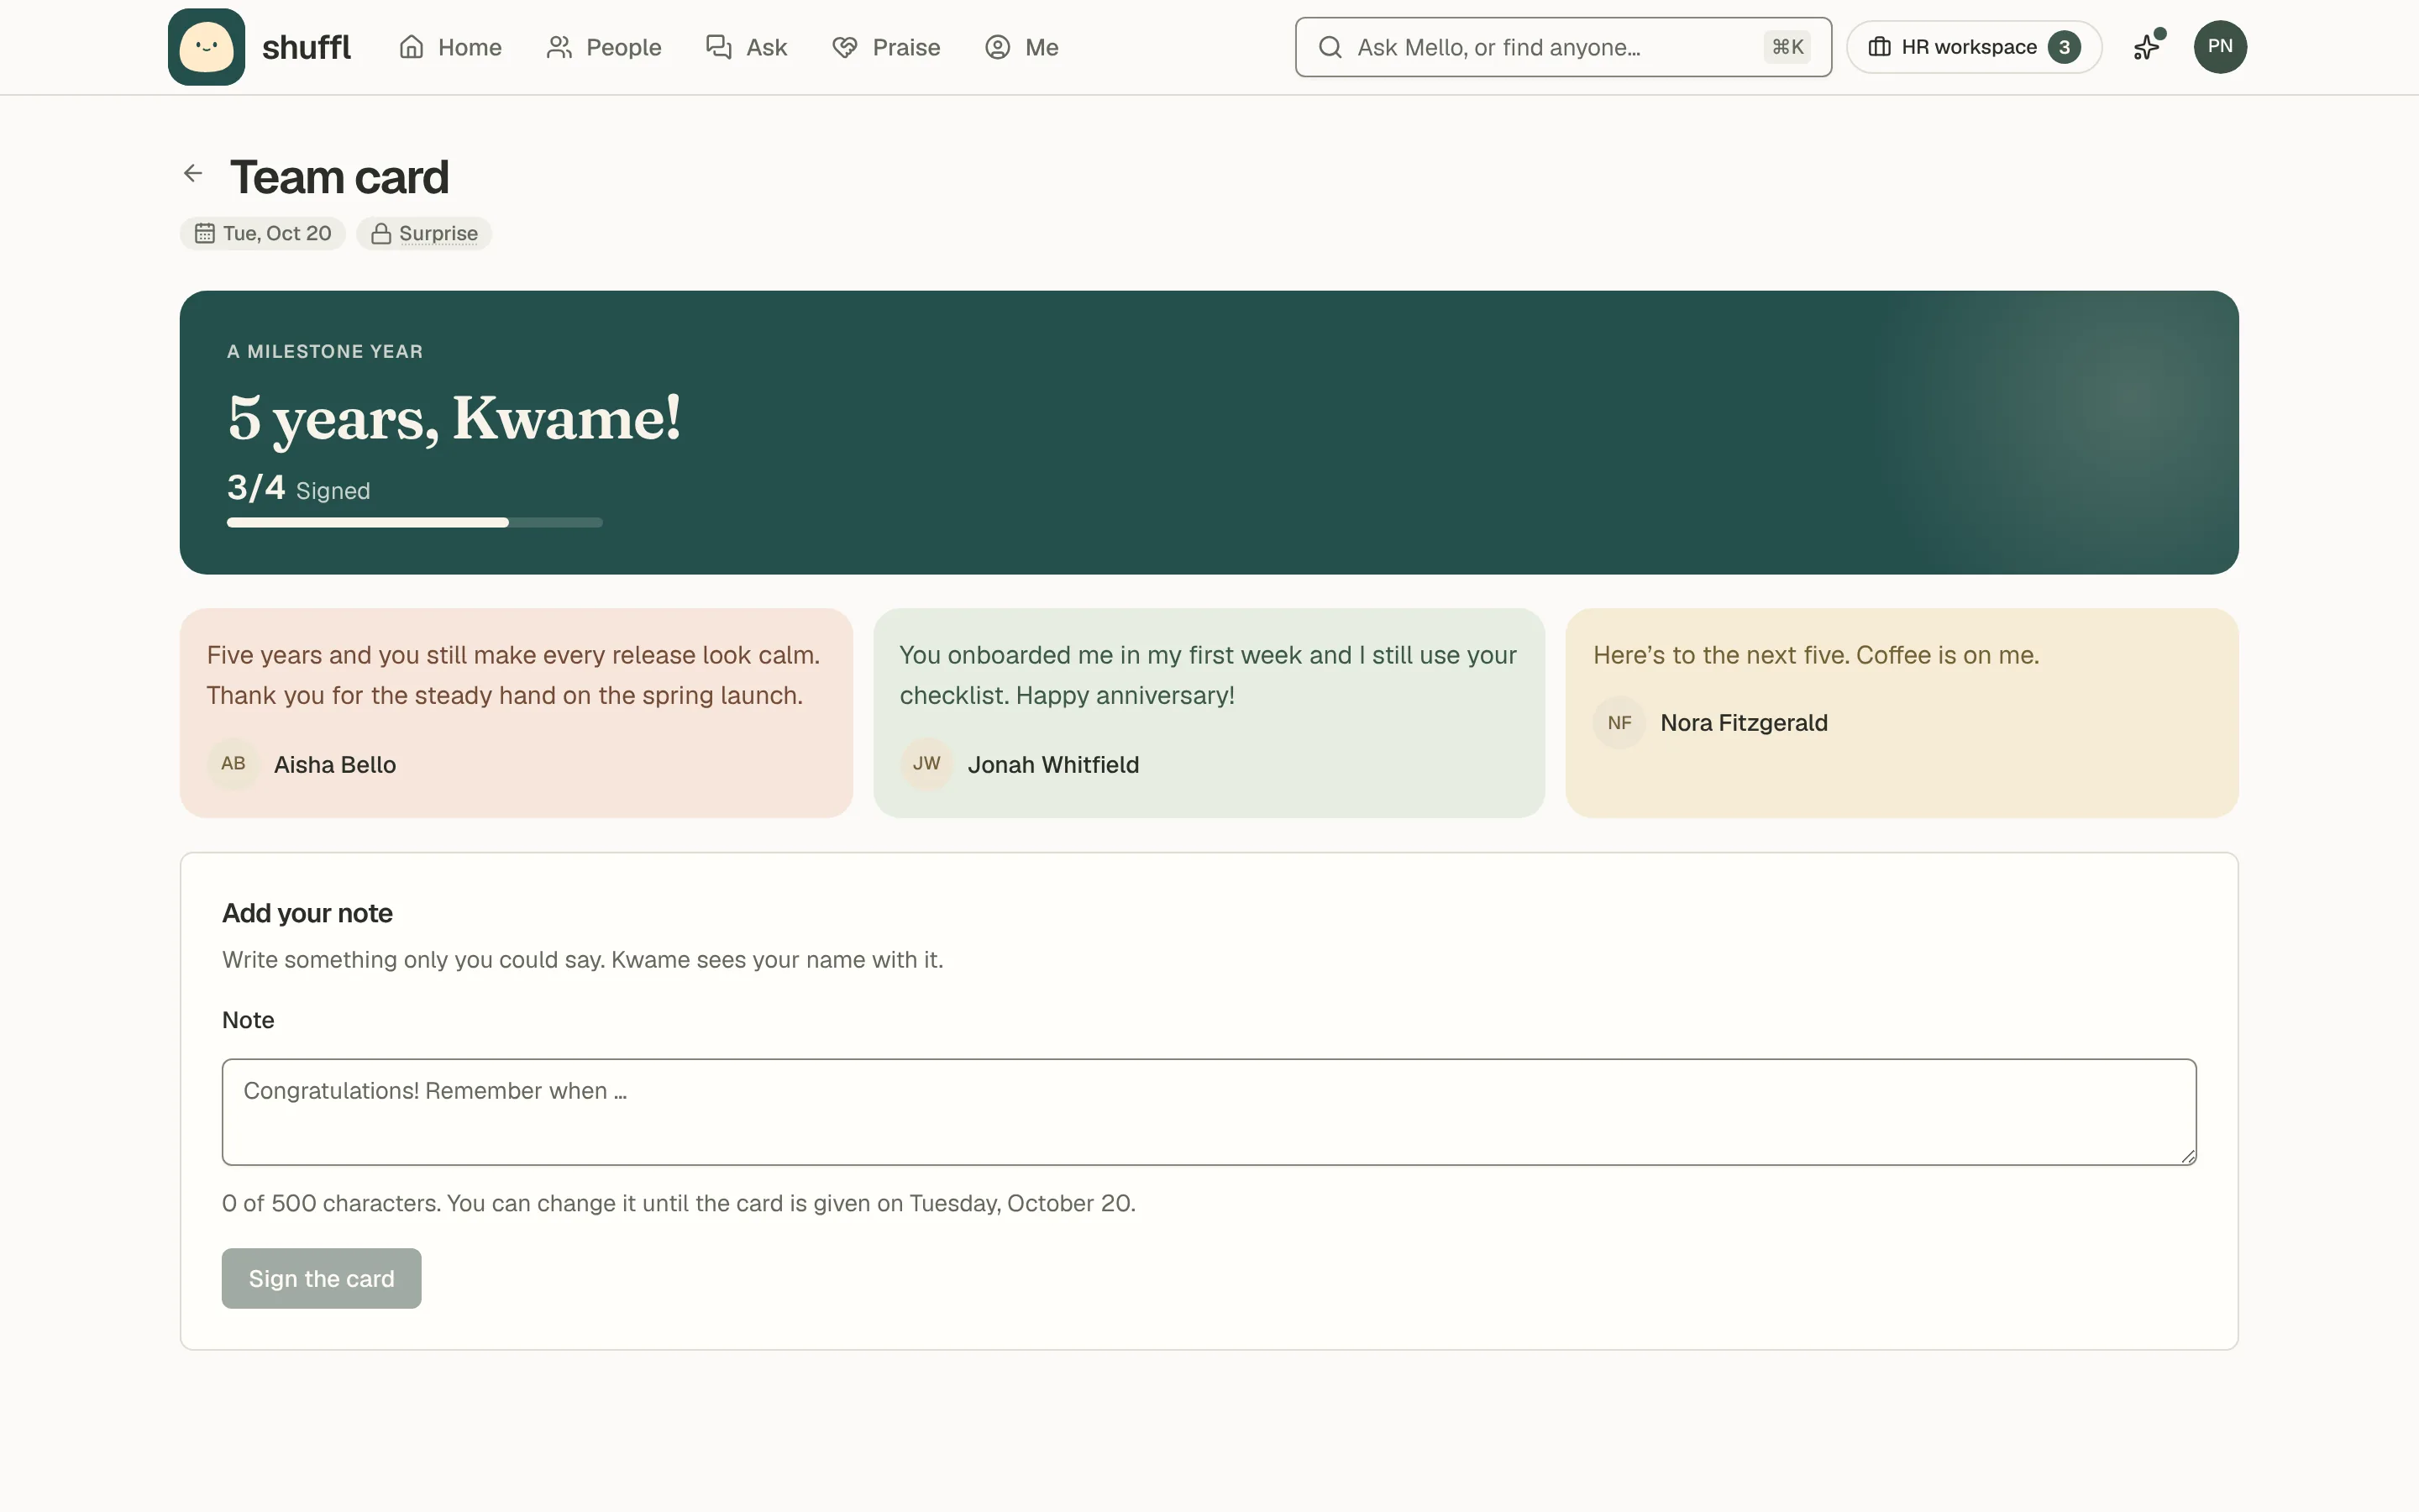
Task: Open the People navigation item
Action: coord(604,47)
